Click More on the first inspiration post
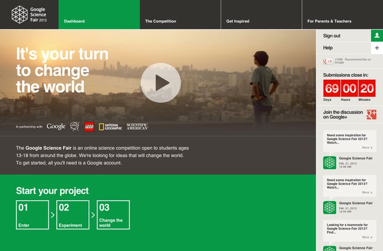 pos(367,148)
